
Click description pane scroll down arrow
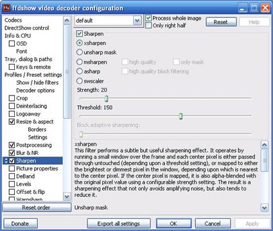point(265,207)
